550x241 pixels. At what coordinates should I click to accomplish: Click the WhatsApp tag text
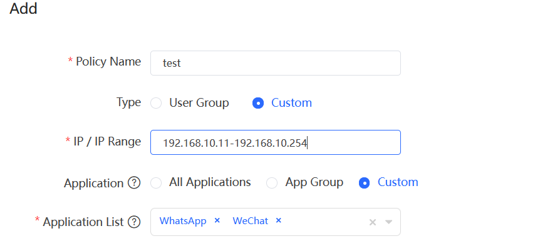(183, 221)
